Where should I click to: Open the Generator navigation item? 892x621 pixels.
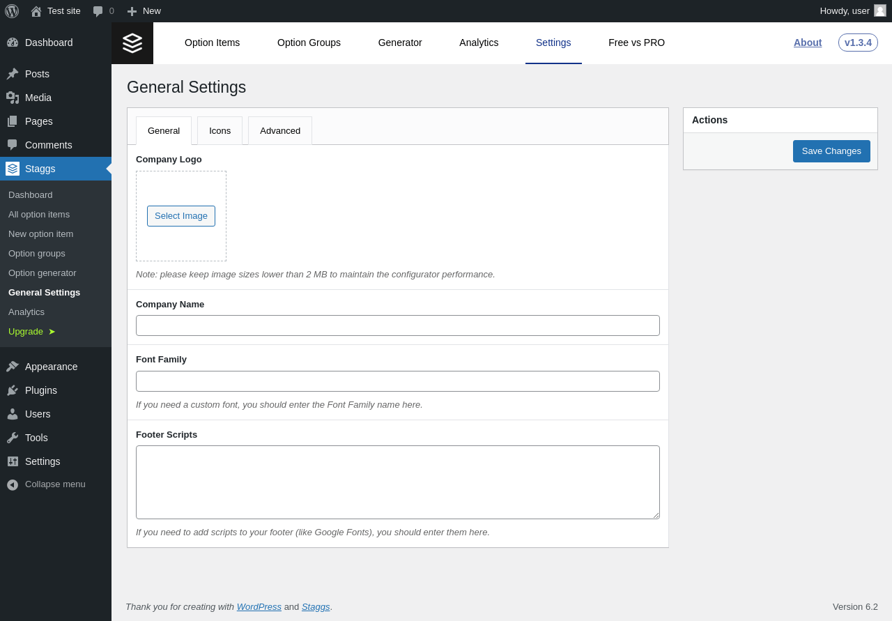coord(400,43)
